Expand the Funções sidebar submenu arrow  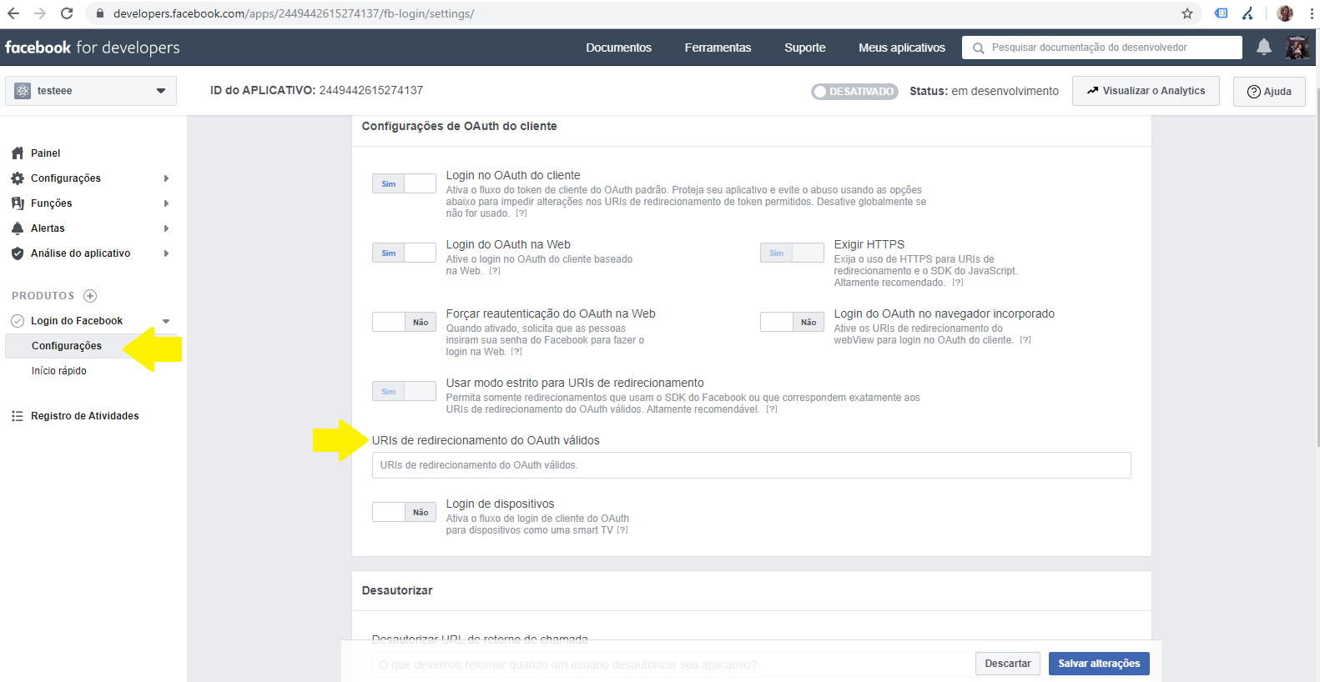[166, 203]
